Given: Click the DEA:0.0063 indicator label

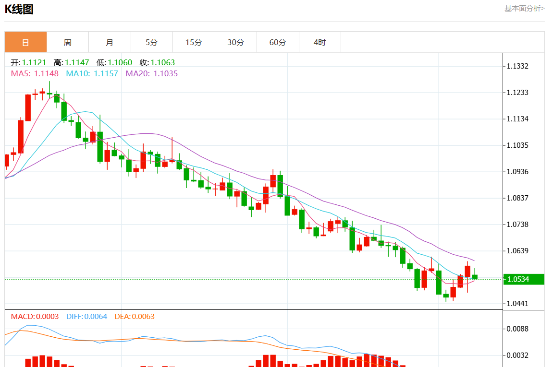Looking at the screenshot, I should (135, 316).
